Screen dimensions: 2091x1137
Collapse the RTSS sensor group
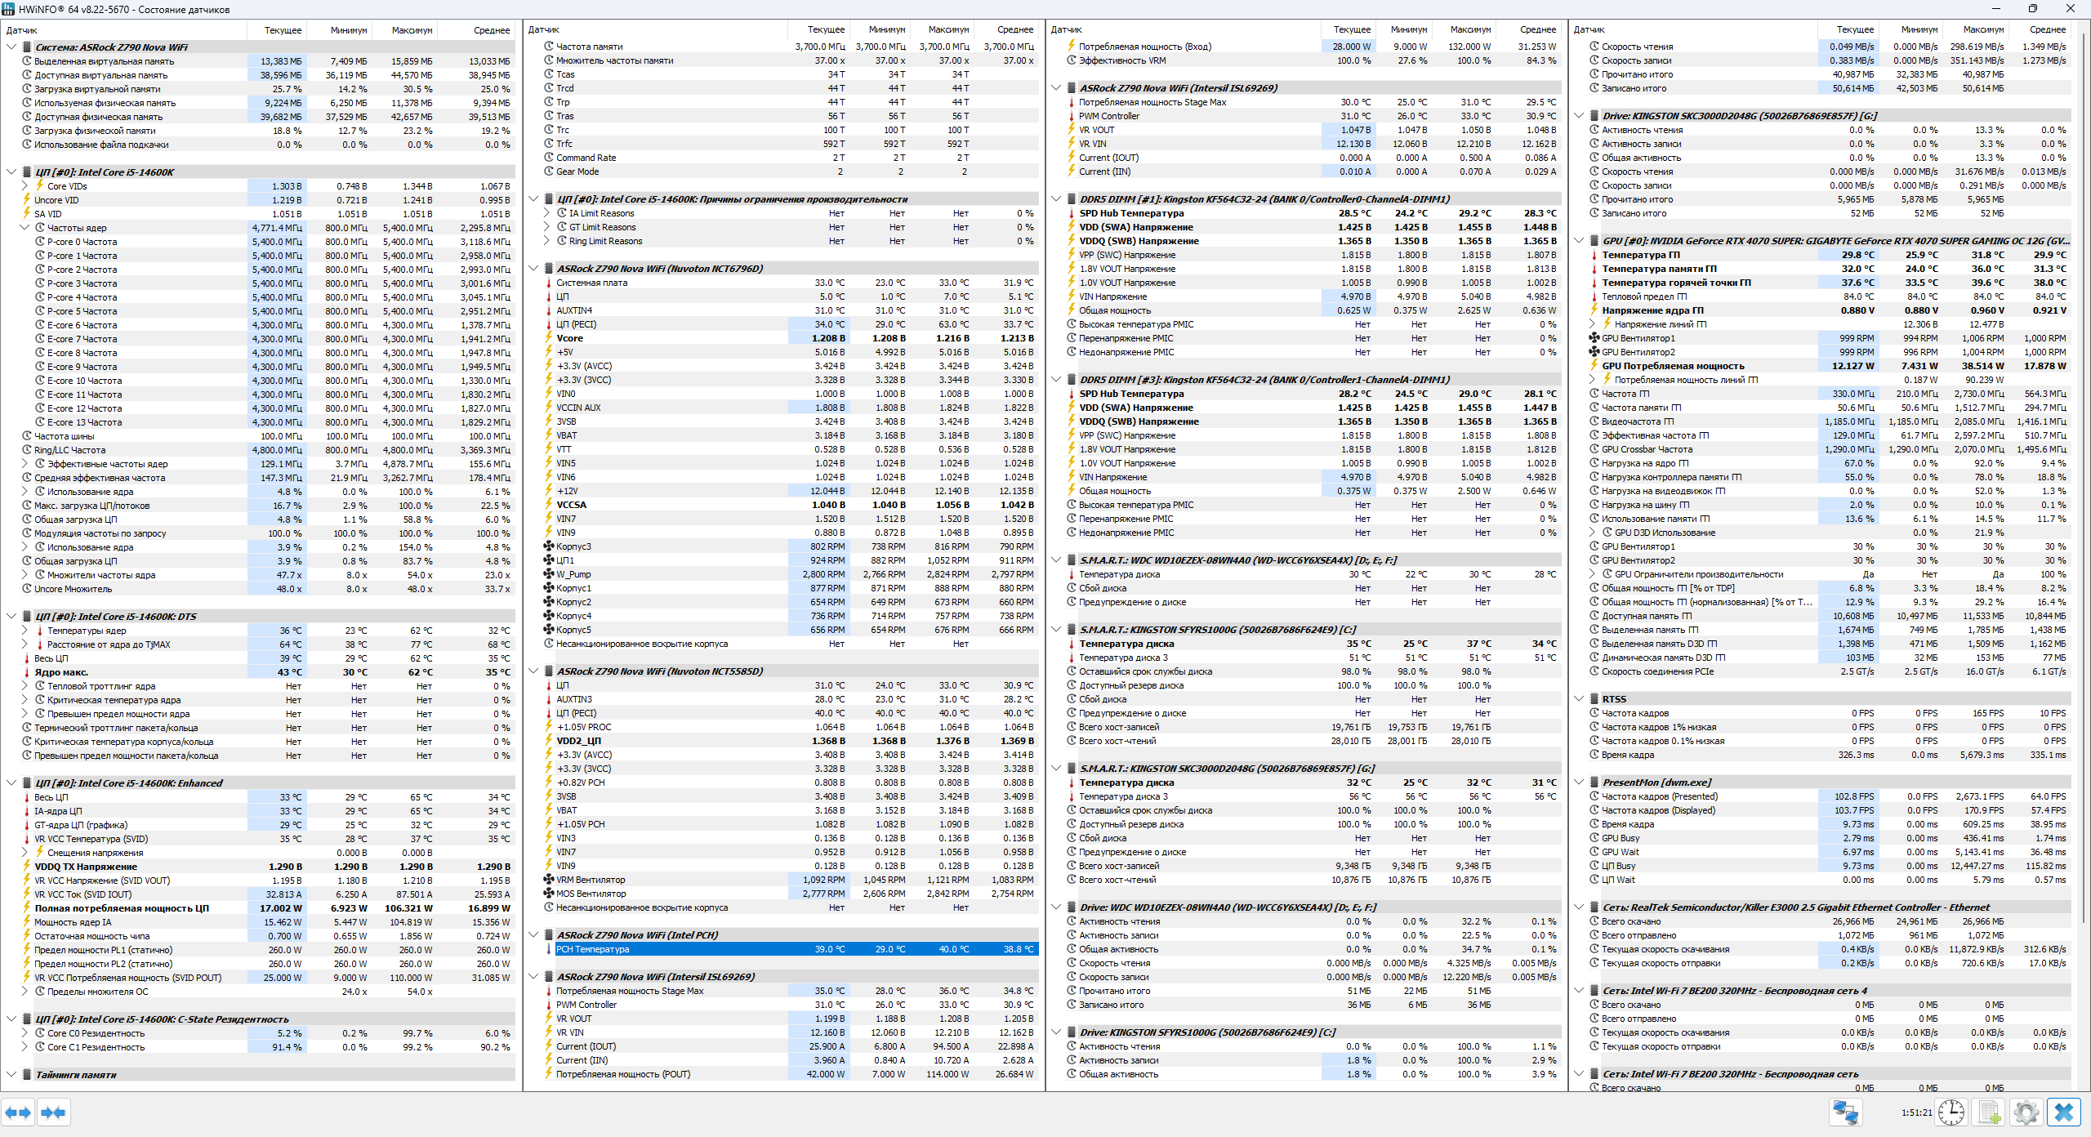(1579, 699)
